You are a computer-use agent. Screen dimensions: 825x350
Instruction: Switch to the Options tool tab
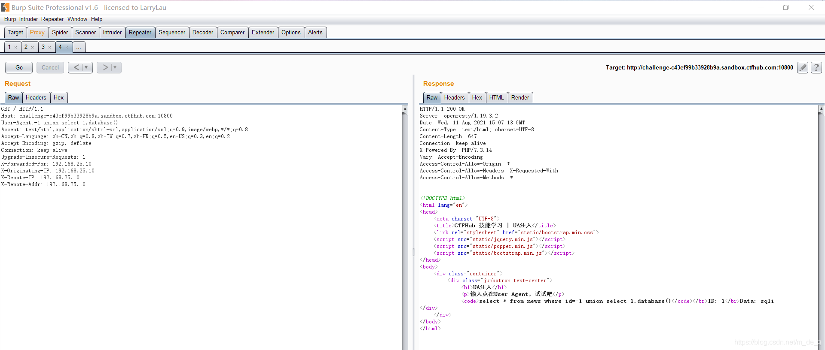(291, 32)
